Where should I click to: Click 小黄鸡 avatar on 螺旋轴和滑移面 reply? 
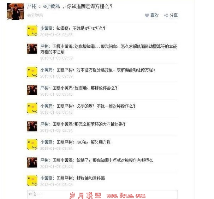[x=32, y=181]
